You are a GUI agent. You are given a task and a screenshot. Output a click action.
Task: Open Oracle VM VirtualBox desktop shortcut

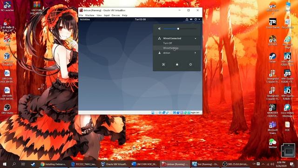[7, 59]
